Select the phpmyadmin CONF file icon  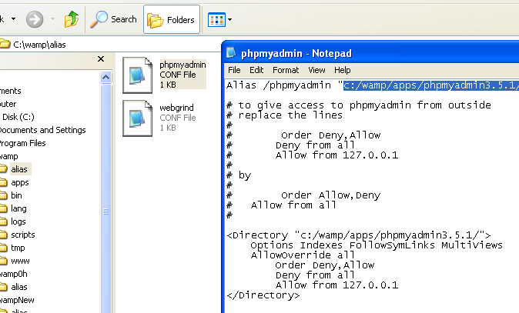tap(137, 75)
